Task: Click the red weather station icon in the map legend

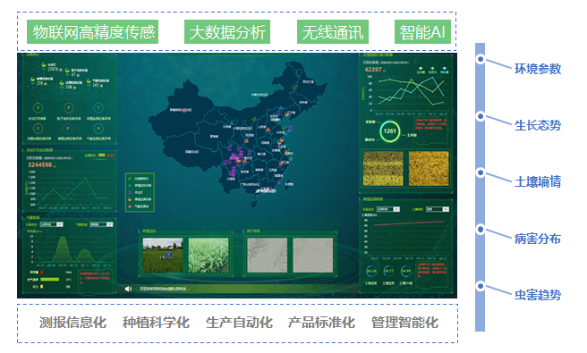Action: (x=130, y=206)
